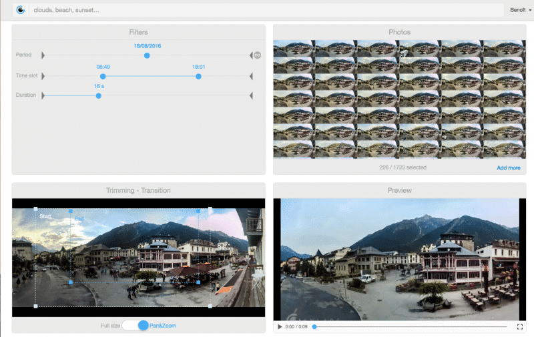Click the infinity icon next to Period slider
The height and width of the screenshot is (337, 534).
tap(257, 55)
